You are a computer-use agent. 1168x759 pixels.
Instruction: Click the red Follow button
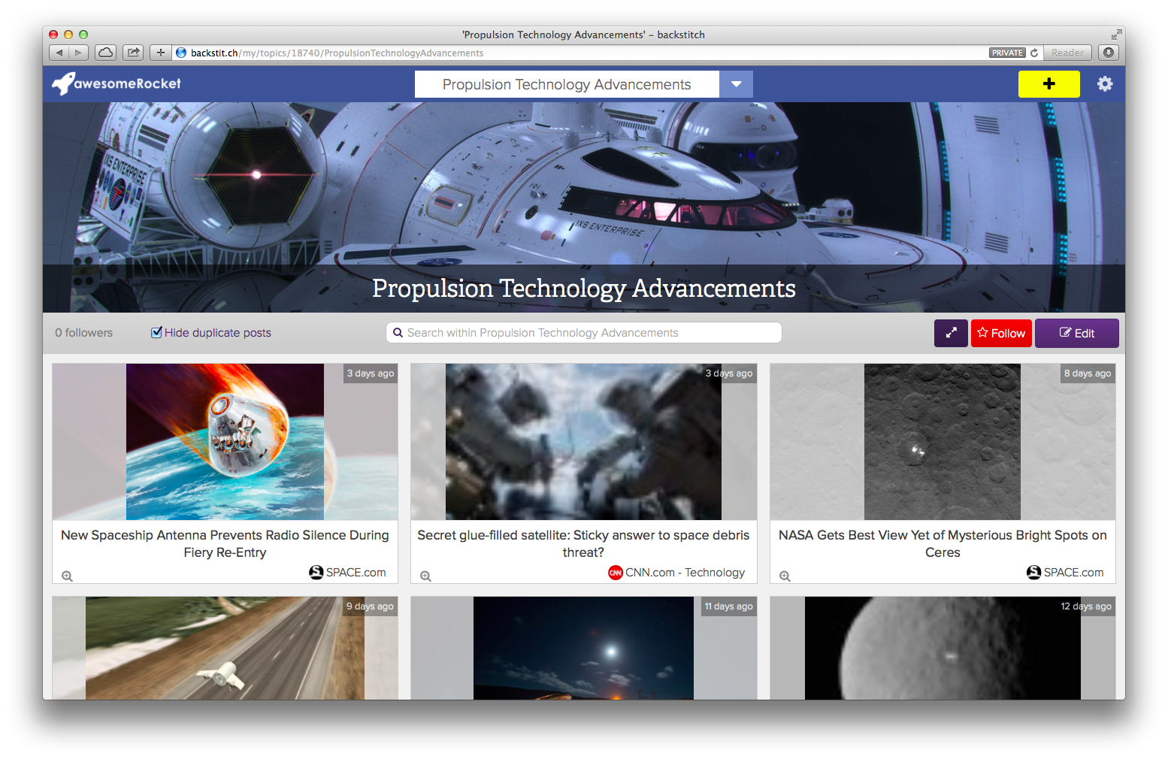click(x=1001, y=333)
